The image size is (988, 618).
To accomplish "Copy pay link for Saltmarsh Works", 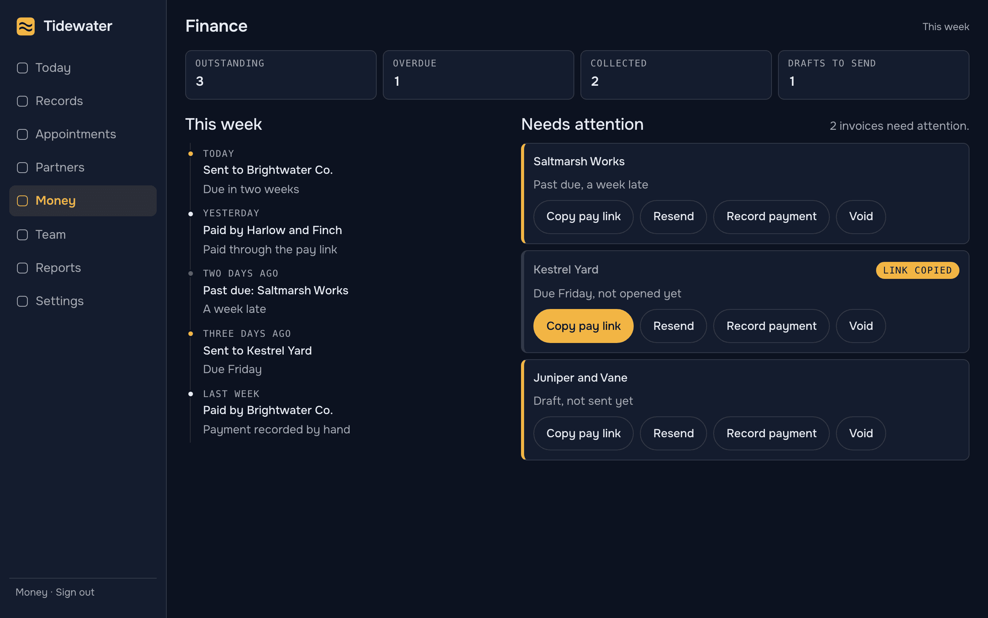I will pos(584,217).
